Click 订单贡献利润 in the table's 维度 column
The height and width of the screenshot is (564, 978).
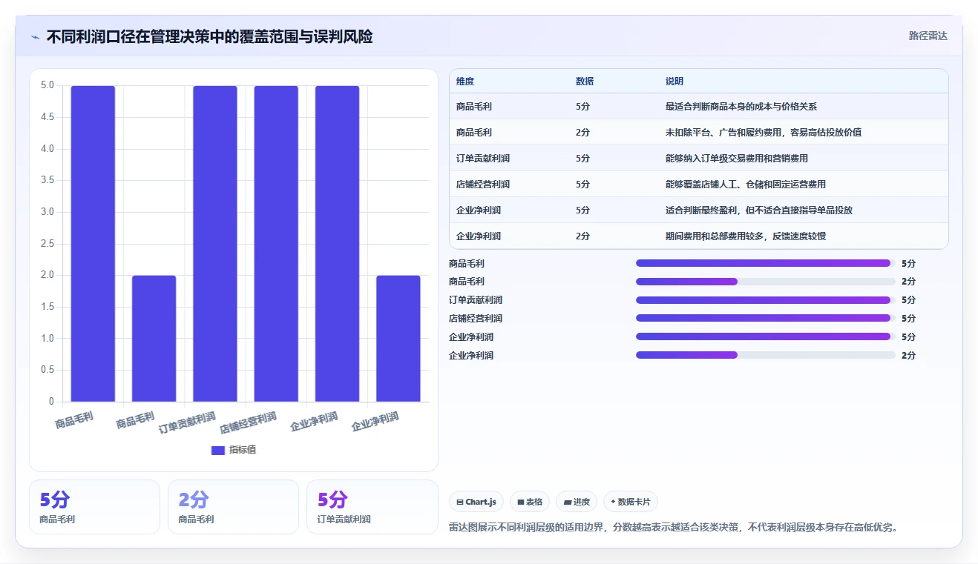point(483,159)
